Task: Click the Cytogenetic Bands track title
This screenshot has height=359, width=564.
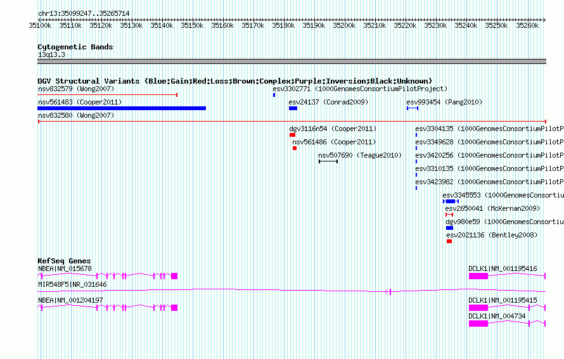Action: point(75,47)
